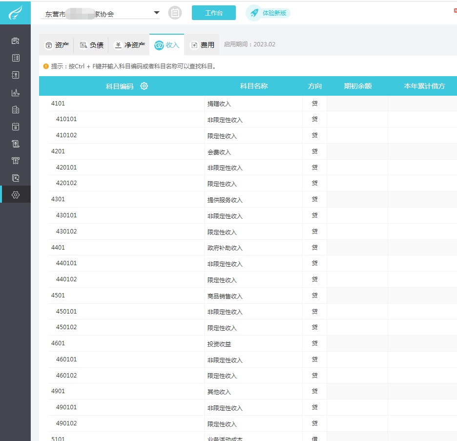Click the 期初余额 cell for 410101
Image resolution: width=457 pixels, height=441 pixels.
pos(357,119)
